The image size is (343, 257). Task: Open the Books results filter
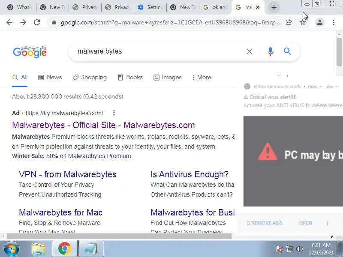[130, 78]
